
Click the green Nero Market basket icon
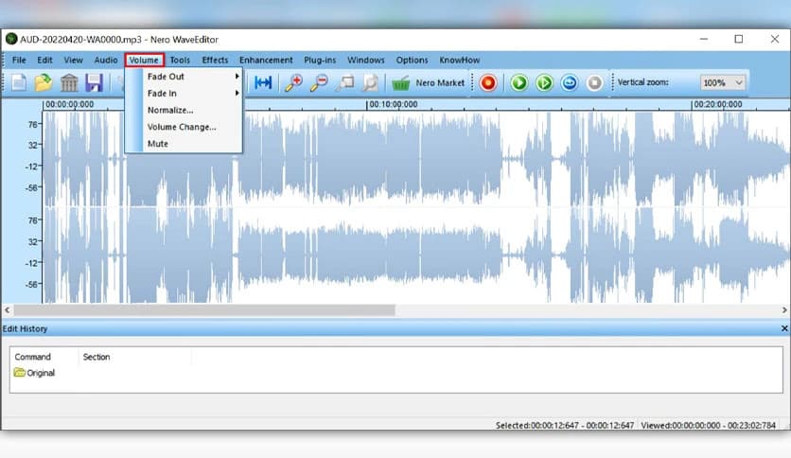(400, 82)
